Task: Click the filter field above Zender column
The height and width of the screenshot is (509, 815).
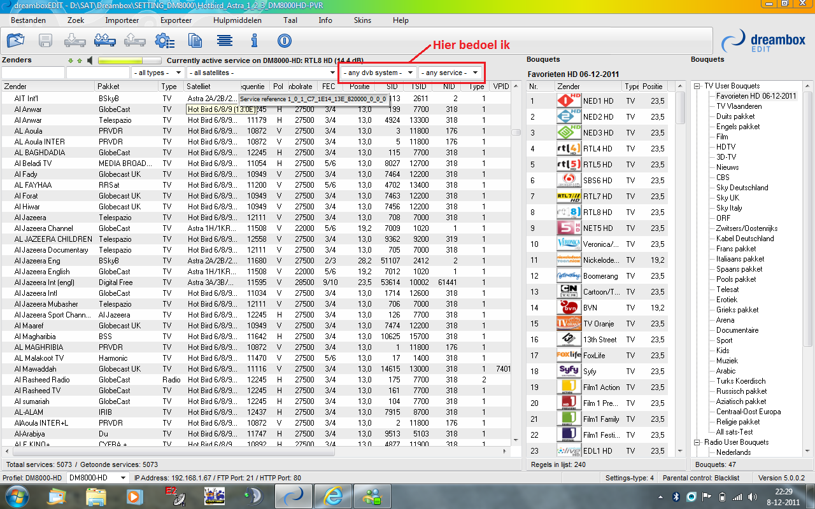Action: (x=32, y=73)
